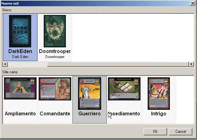Image resolution: width=197 pixels, height=140 pixels.
Task: Click the DarkEden bold label
Action: click(x=20, y=51)
